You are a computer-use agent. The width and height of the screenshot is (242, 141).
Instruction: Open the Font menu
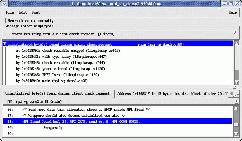tap(36, 12)
